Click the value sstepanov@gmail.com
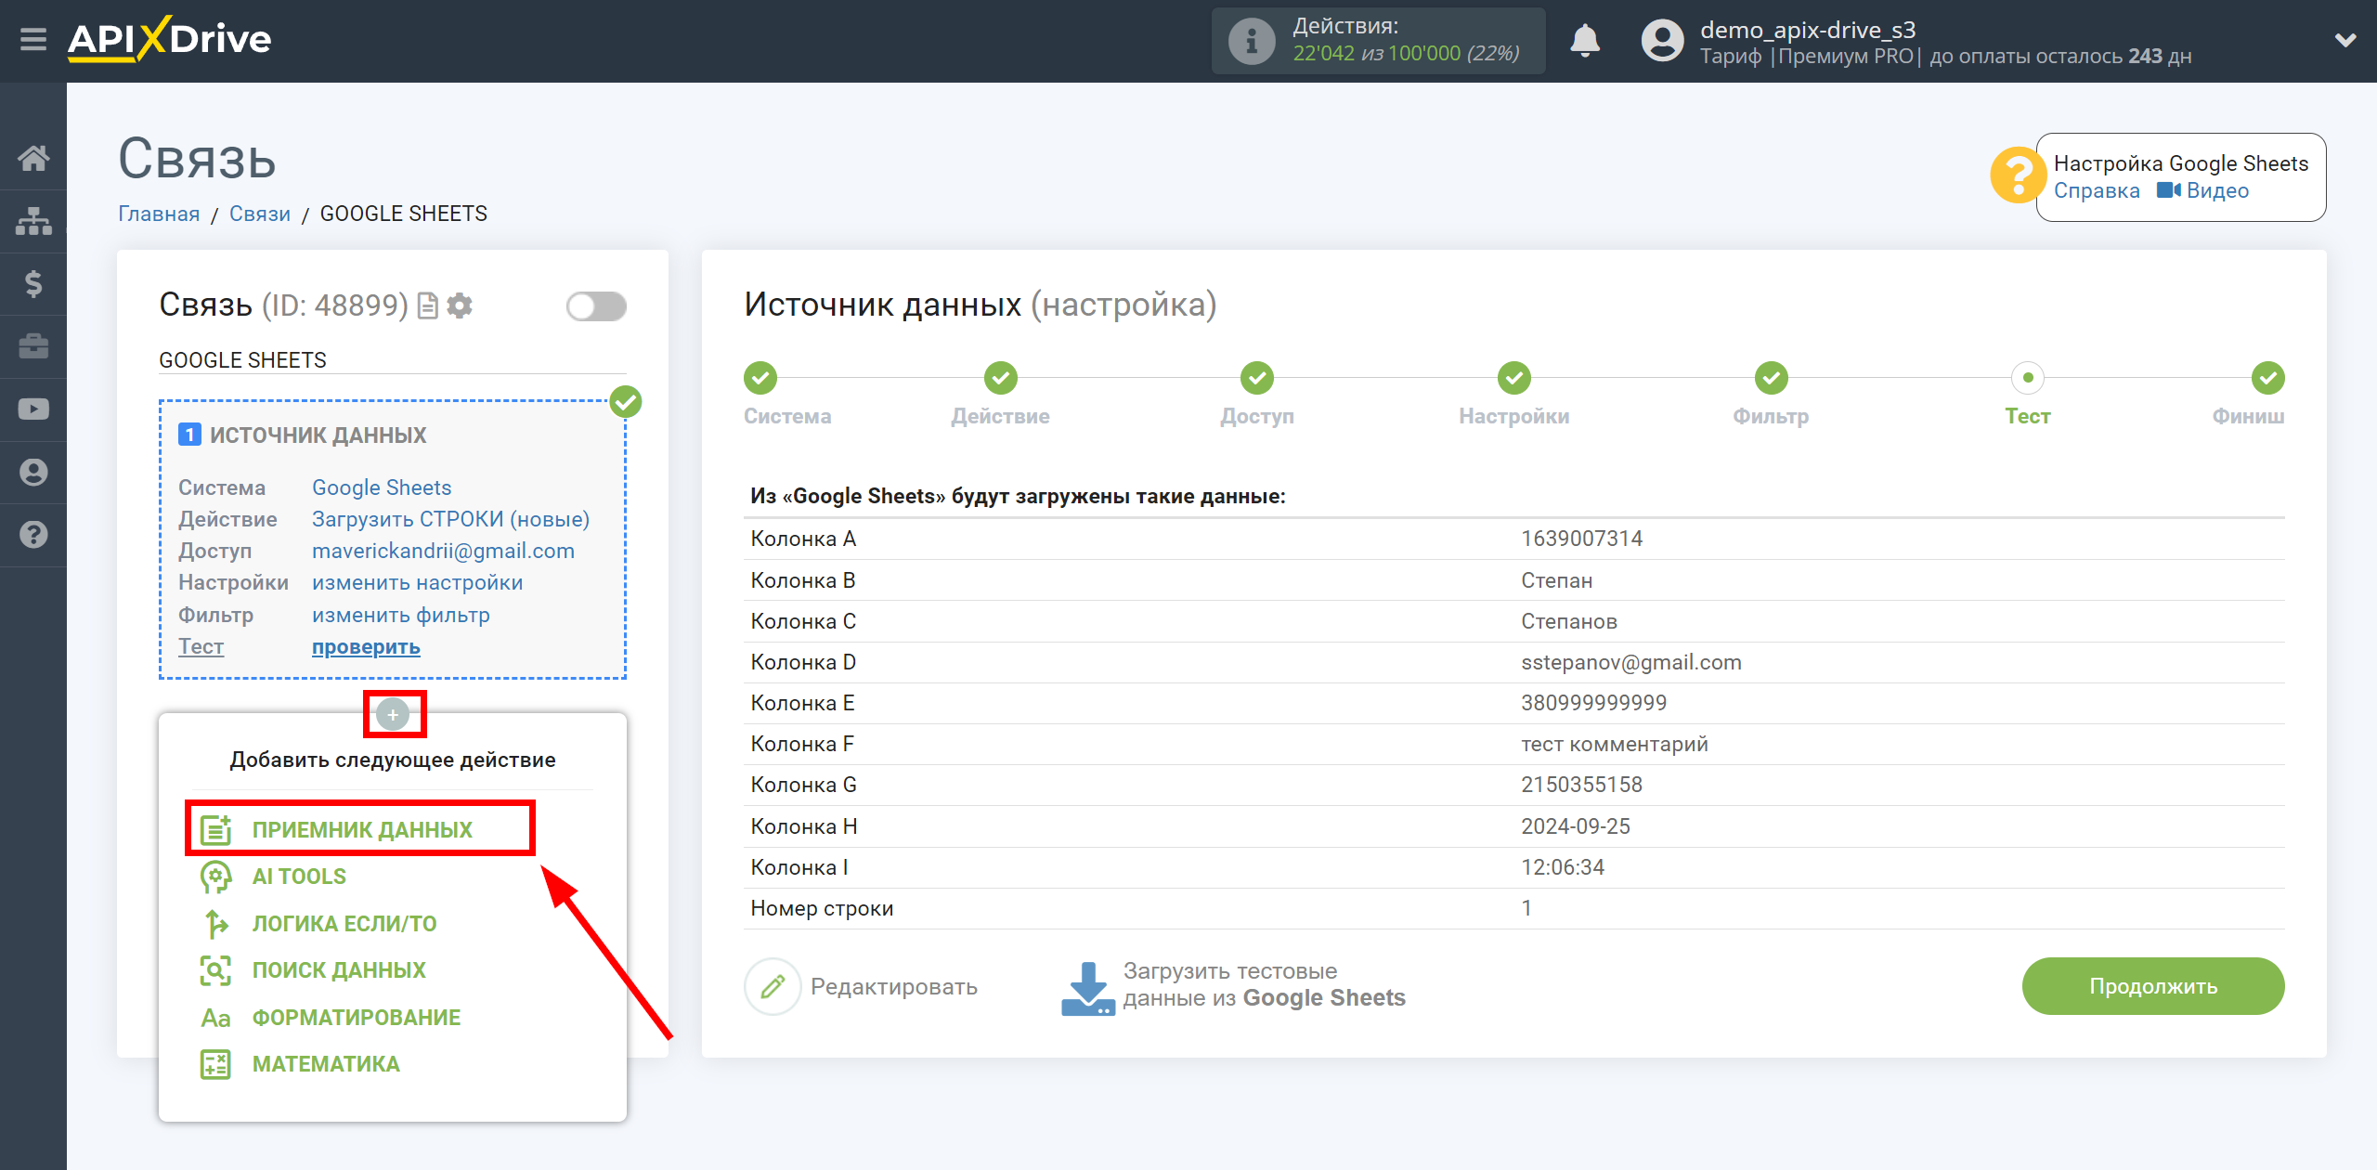The height and width of the screenshot is (1170, 2377). coord(1630,662)
